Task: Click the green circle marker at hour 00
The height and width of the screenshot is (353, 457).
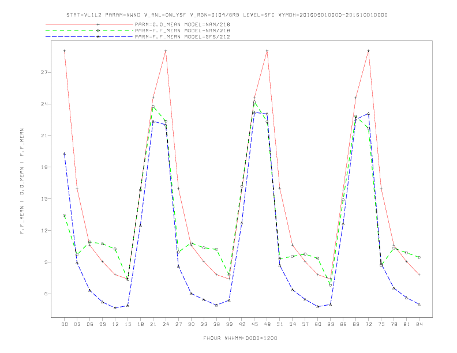Action: pyautogui.click(x=65, y=216)
